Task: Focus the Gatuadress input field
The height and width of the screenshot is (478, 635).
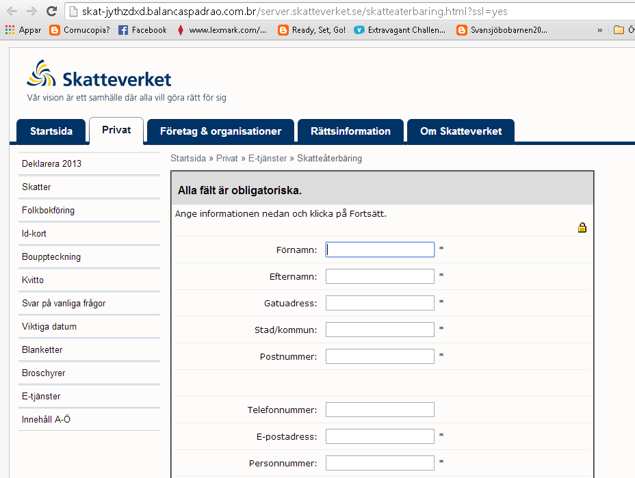Action: pos(380,303)
